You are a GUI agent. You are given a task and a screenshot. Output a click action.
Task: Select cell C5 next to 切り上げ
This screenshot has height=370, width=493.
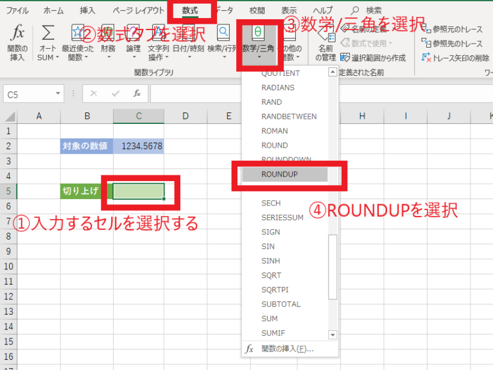[x=139, y=191]
